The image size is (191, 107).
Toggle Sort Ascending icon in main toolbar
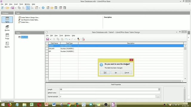click(28, 8)
